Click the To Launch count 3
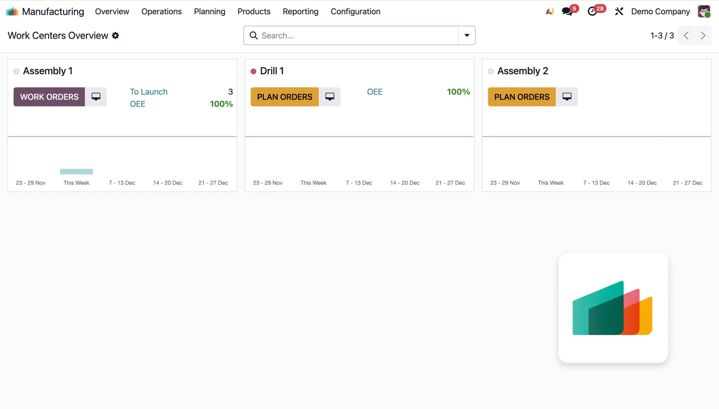Screen dimensions: 719x409 tap(231, 92)
